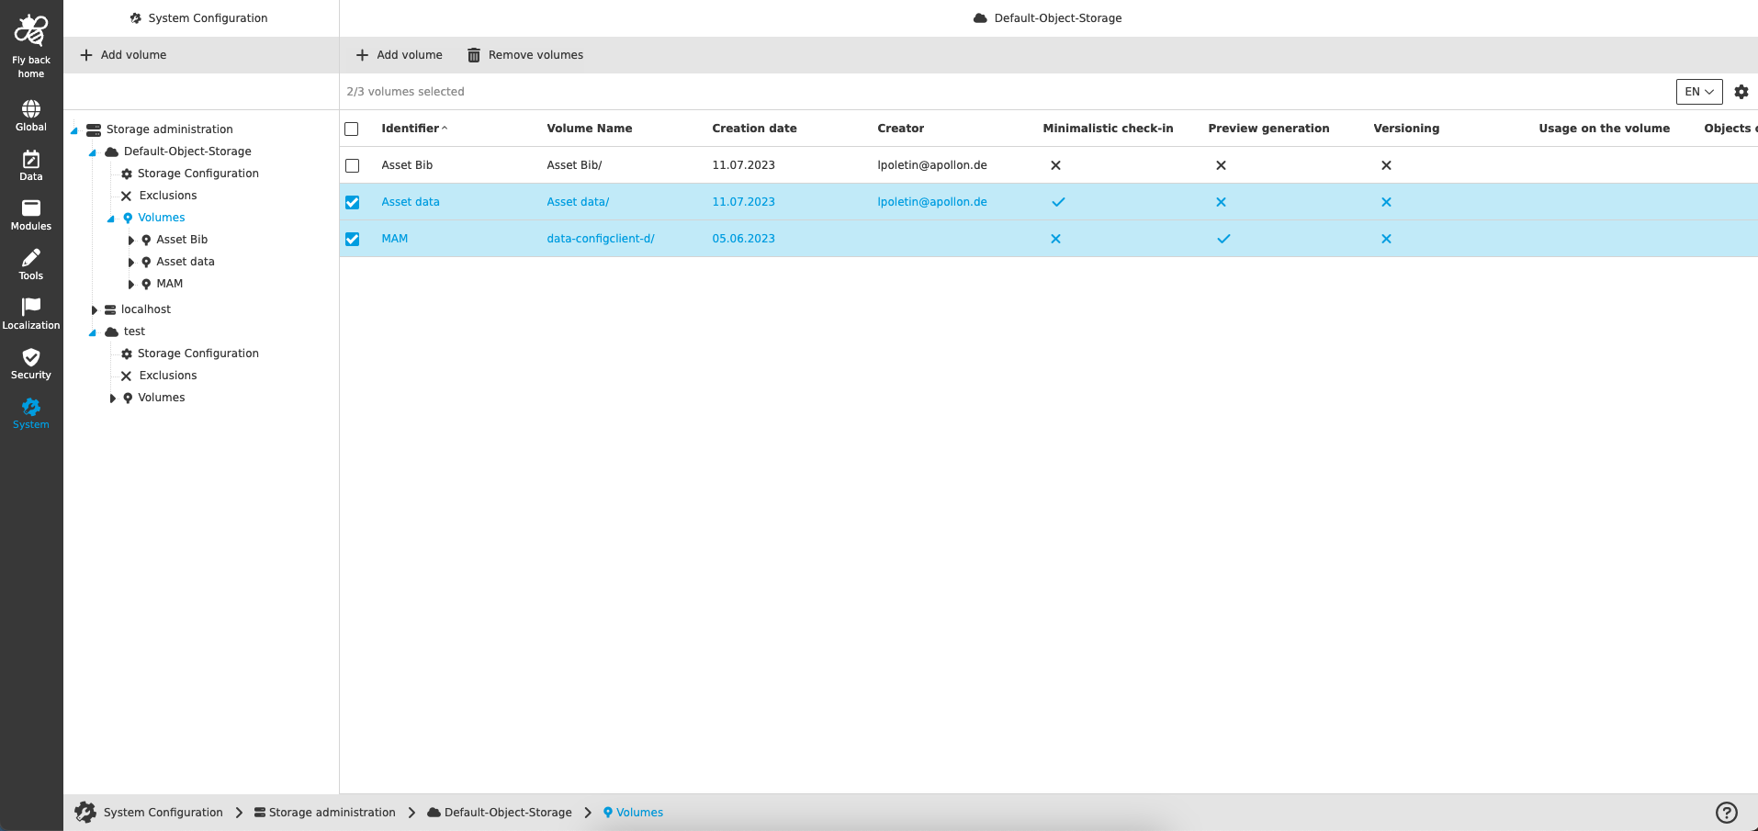
Task: Open the help icon in the status bar
Action: point(1726,812)
